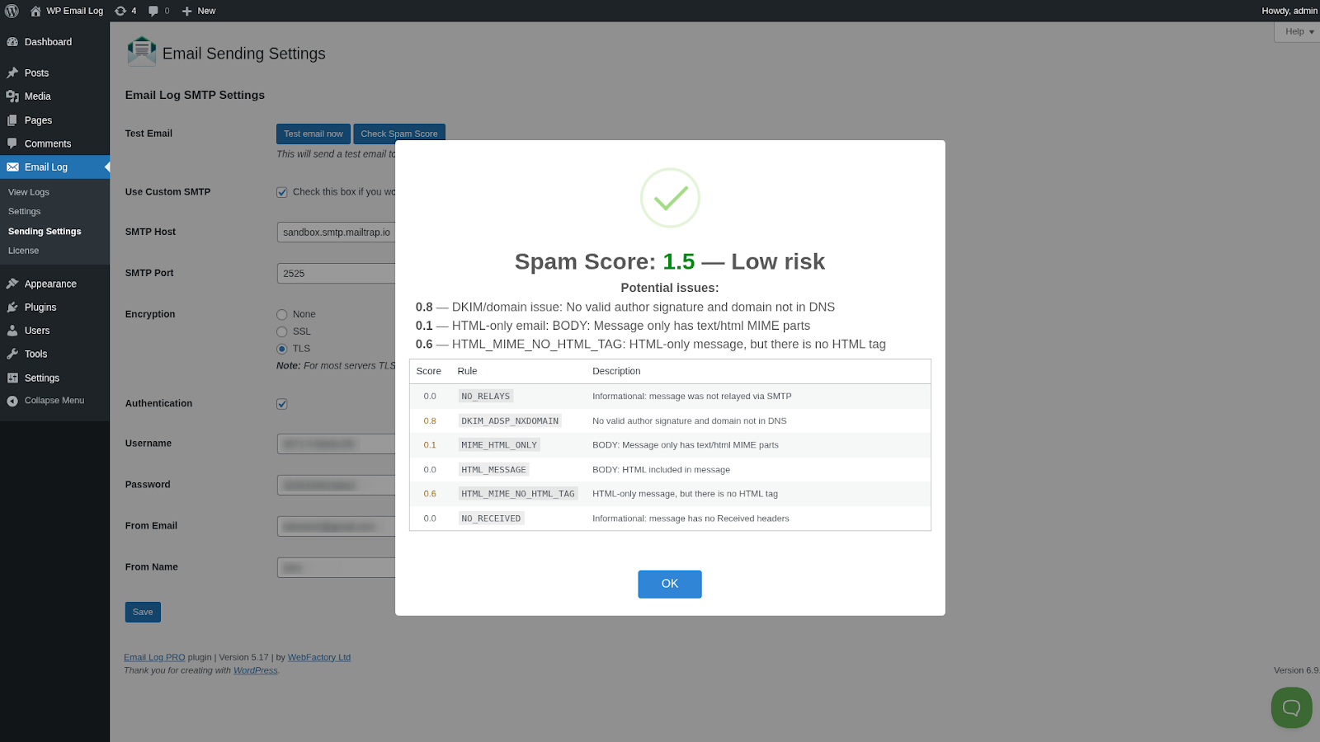The image size is (1320, 742).
Task: Select the SSL encryption radio button
Action: 281,331
